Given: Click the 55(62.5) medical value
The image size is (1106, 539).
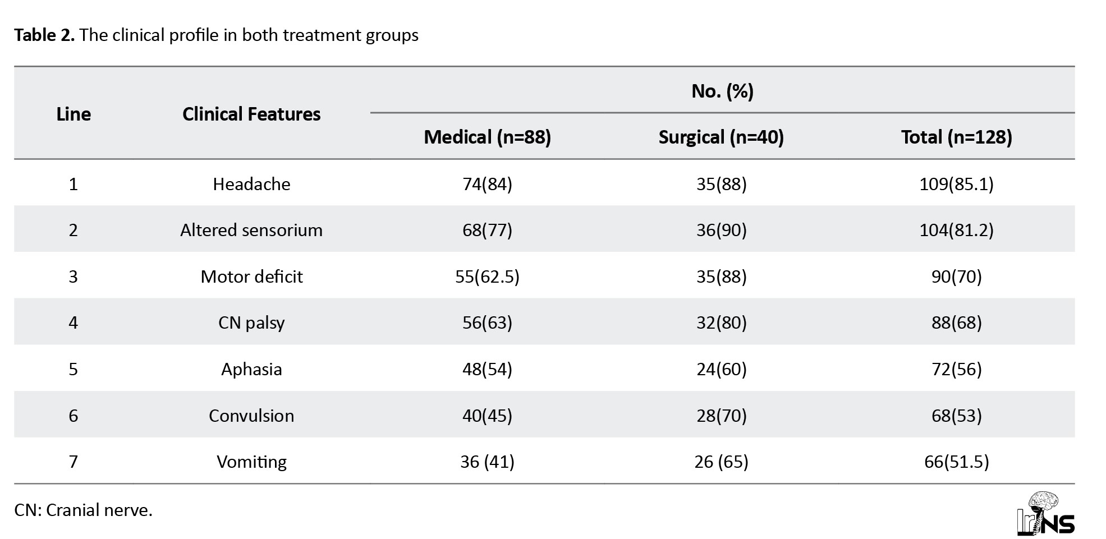Looking at the screenshot, I should (x=487, y=277).
